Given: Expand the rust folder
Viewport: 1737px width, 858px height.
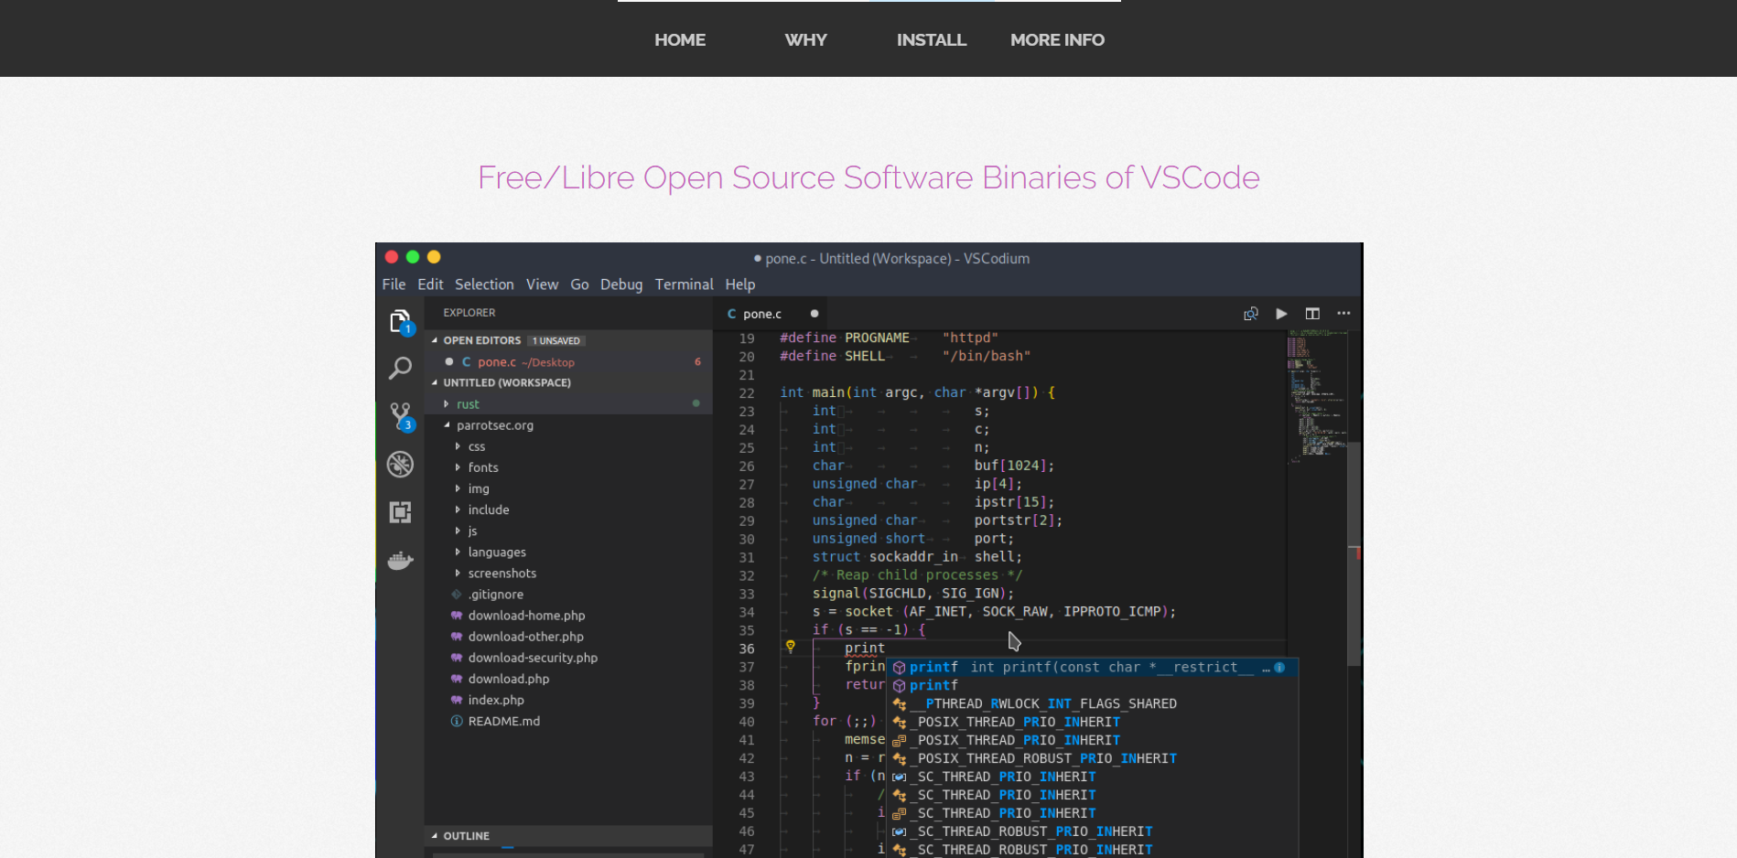Looking at the screenshot, I should 468,404.
